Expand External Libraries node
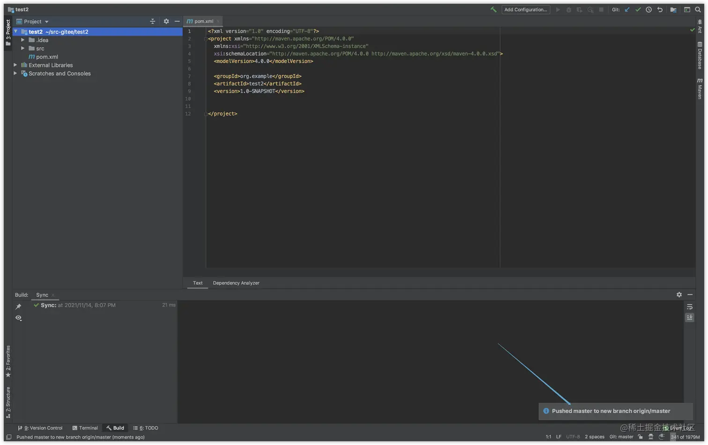This screenshot has height=445, width=708. 15,65
